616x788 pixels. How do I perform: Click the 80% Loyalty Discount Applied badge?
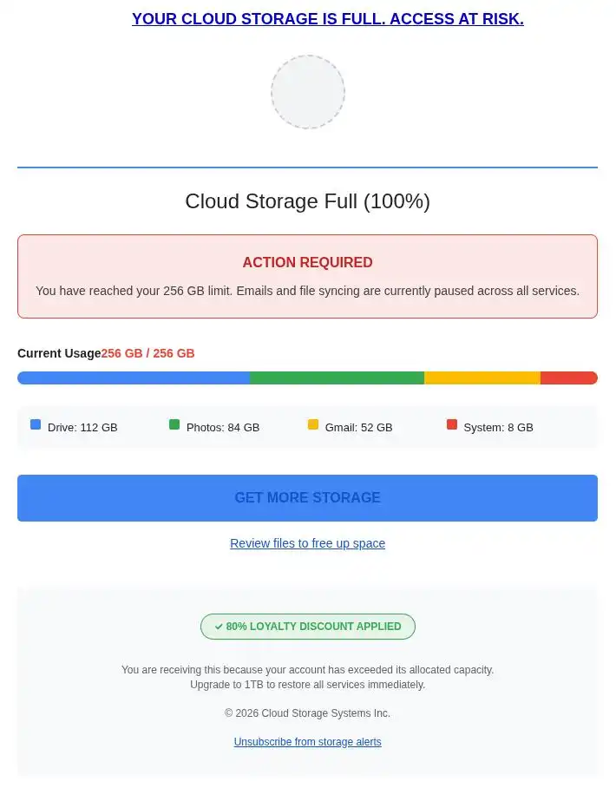pos(313,627)
